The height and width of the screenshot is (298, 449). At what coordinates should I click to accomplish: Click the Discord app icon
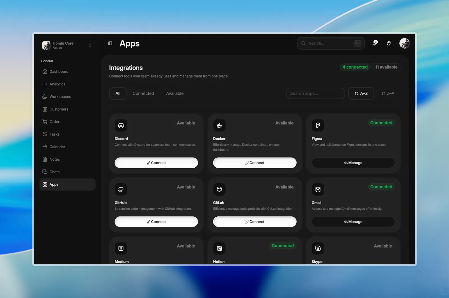pyautogui.click(x=121, y=125)
